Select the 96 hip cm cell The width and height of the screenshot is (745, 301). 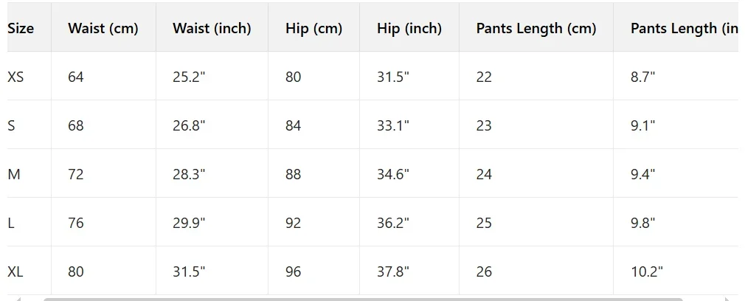294,271
